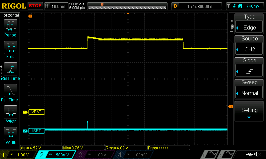The width and height of the screenshot is (266, 159).
Task: Click the trigger source channel 2 badge
Action: click(x=240, y=6)
